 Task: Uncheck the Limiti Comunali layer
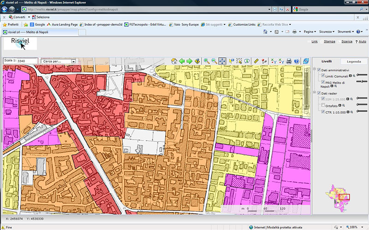tap(323, 75)
